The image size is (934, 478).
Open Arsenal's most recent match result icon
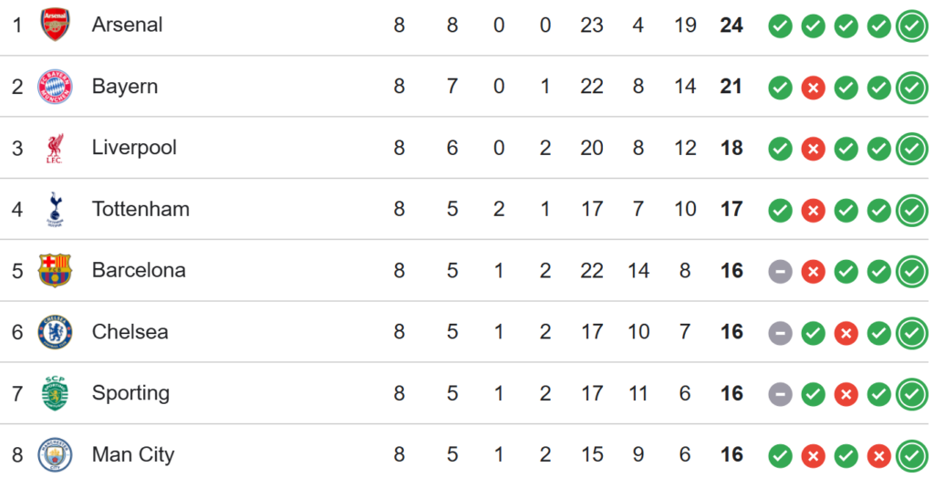911,26
